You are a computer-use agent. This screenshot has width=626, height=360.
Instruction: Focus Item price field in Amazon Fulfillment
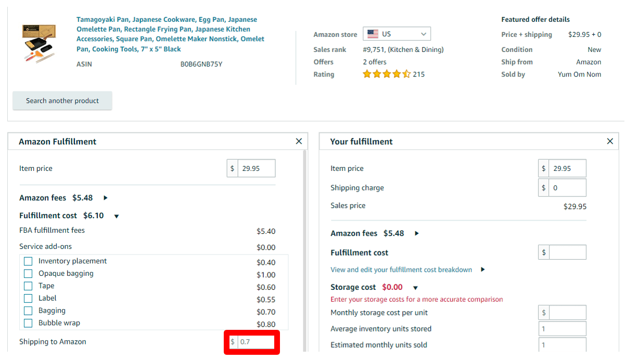tap(257, 168)
